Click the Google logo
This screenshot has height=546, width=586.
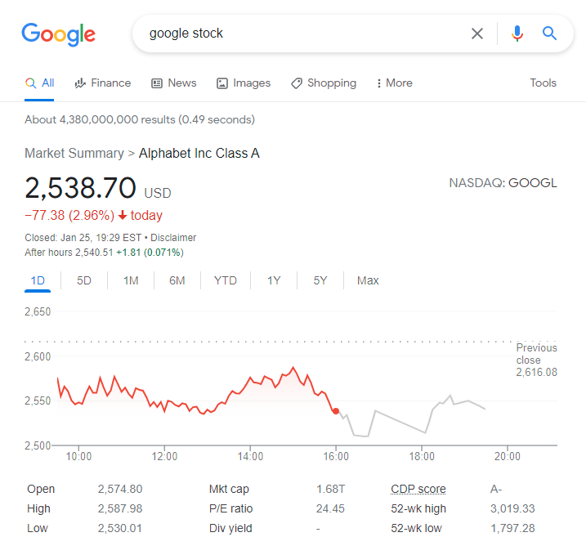coord(58,34)
